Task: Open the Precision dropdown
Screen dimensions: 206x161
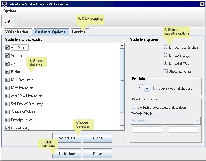Action: tap(147, 88)
